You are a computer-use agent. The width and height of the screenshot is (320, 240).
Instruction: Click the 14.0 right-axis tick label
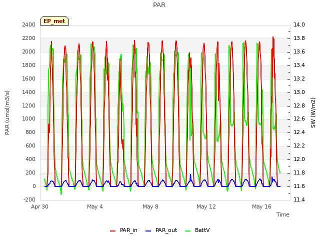click(299, 24)
